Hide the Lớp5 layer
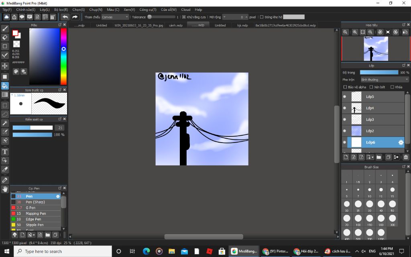Viewport: 411px width, 257px height. click(345, 96)
